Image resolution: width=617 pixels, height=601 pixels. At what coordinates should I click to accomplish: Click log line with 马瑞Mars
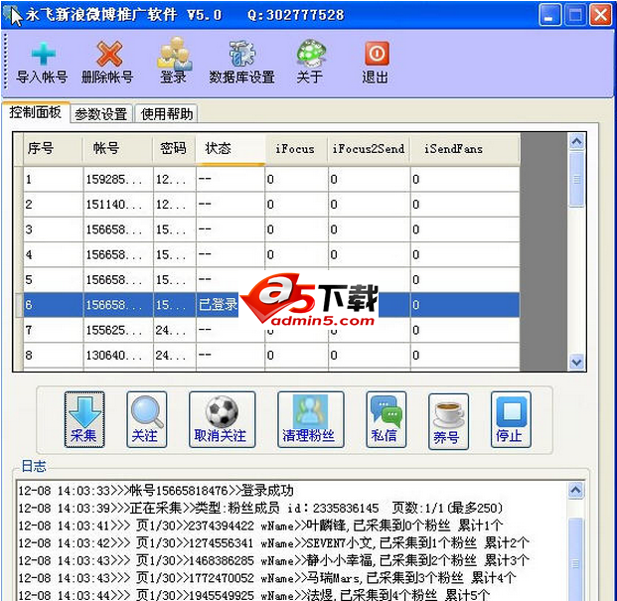pos(267,577)
